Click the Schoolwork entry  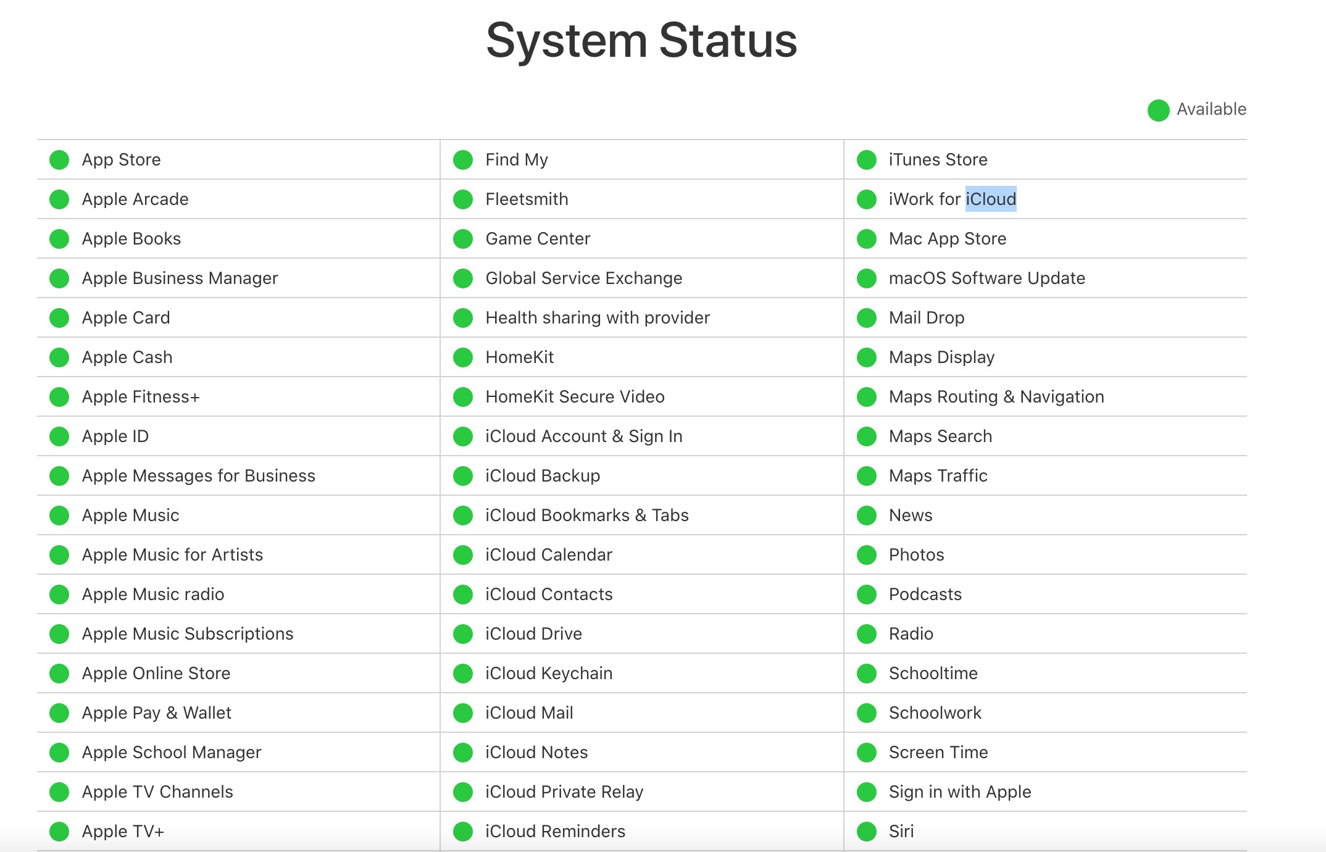click(935, 713)
